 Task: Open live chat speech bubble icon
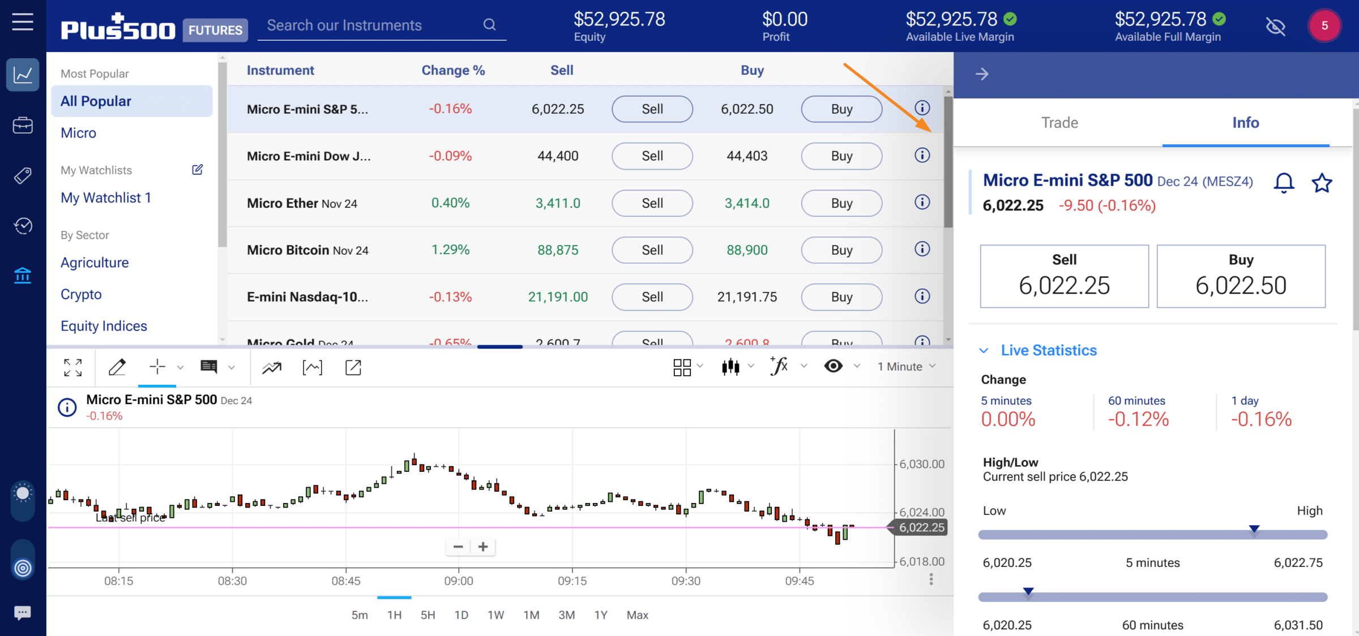[23, 613]
